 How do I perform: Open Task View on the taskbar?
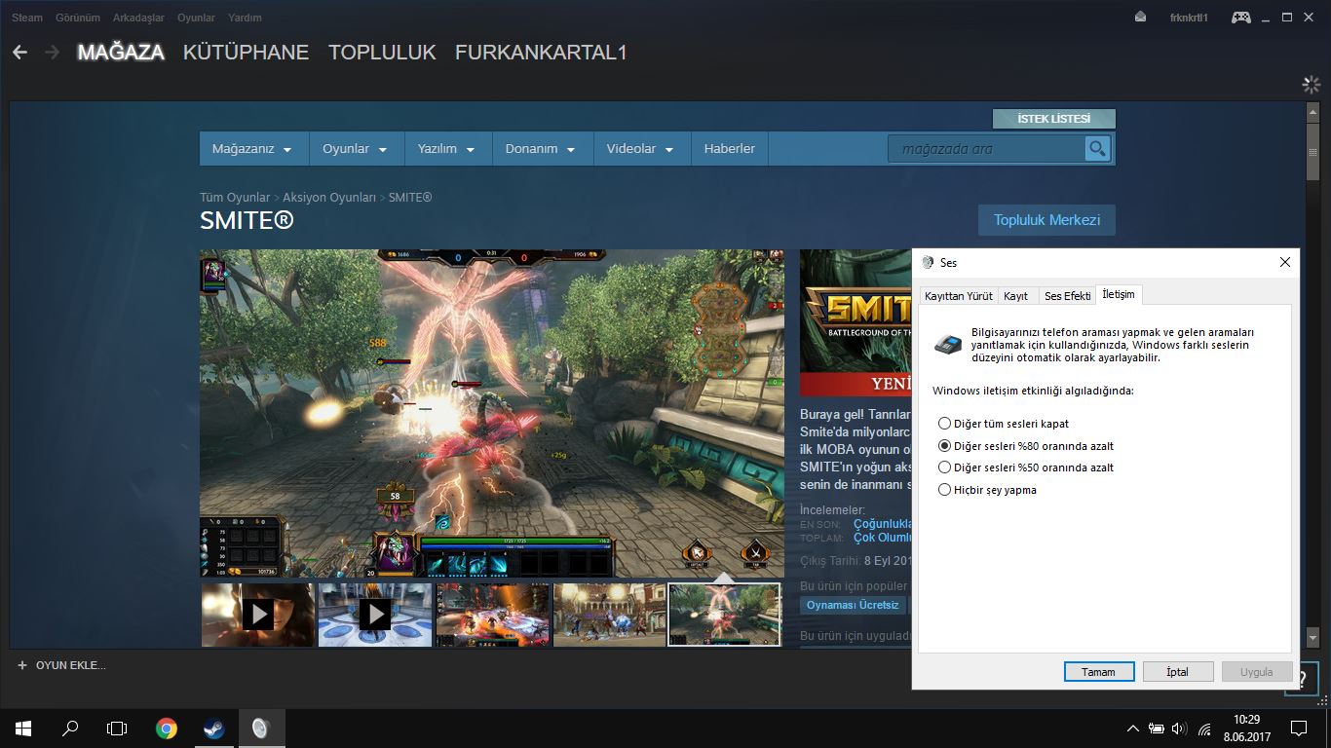tap(117, 728)
